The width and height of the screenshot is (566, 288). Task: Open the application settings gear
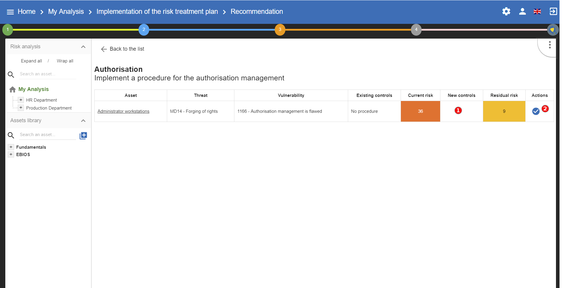pos(506,11)
